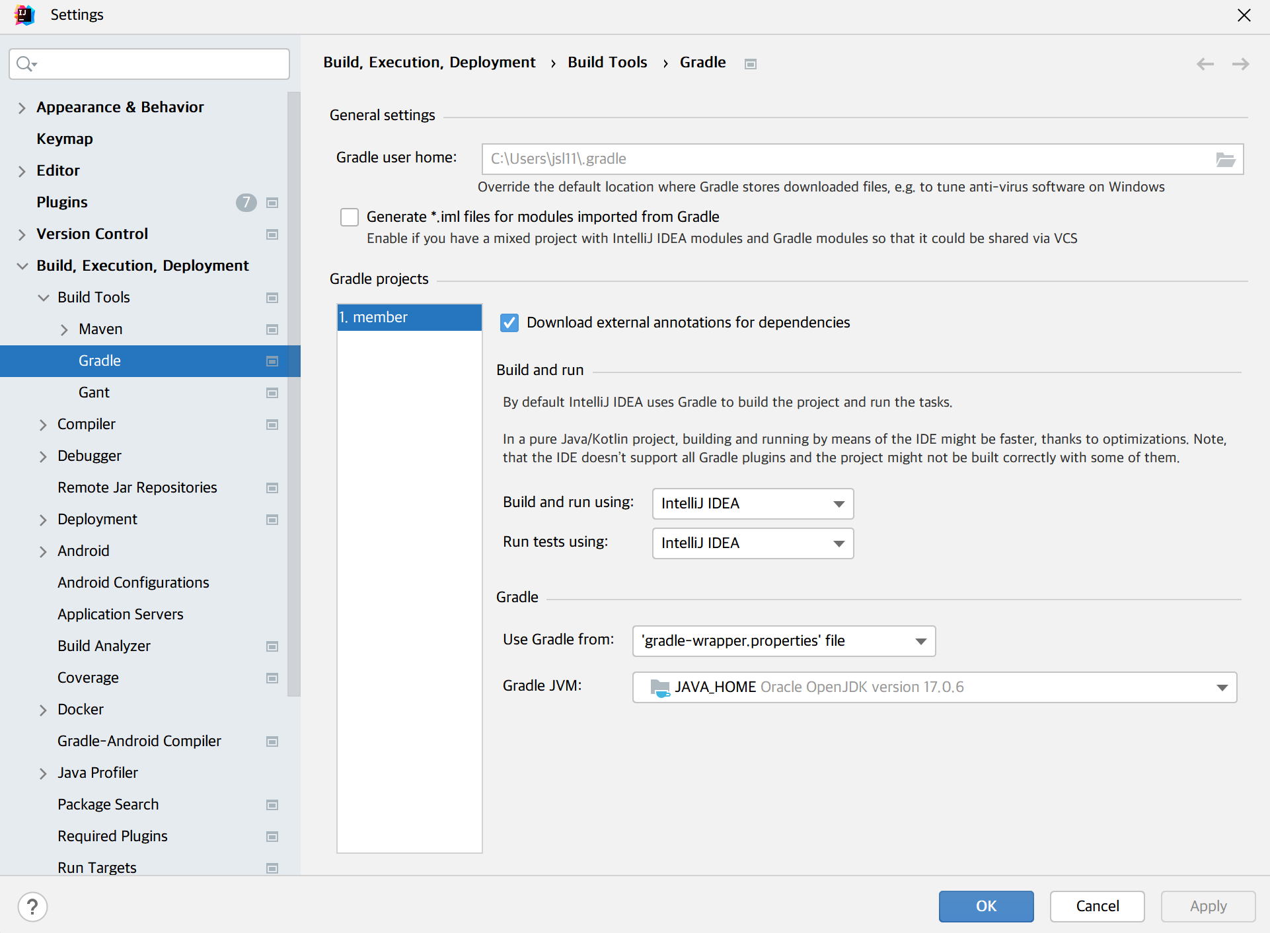Click the back navigation arrow icon
This screenshot has width=1270, height=933.
[1205, 63]
